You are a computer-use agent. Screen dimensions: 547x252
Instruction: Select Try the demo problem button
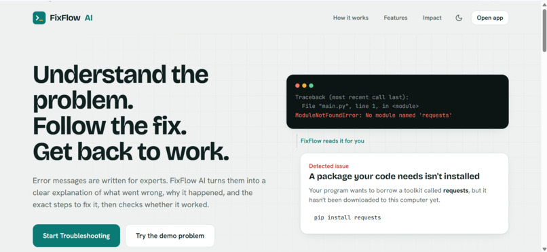170,236
